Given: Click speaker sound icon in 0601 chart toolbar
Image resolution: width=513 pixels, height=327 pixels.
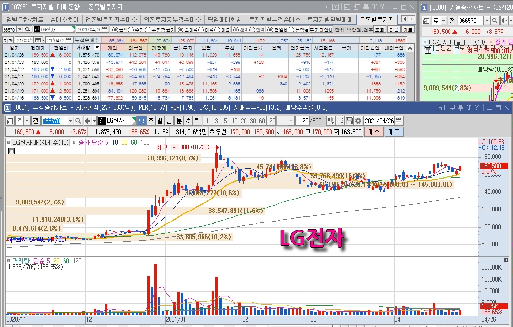Looking at the screenshot, I should click(x=87, y=121).
